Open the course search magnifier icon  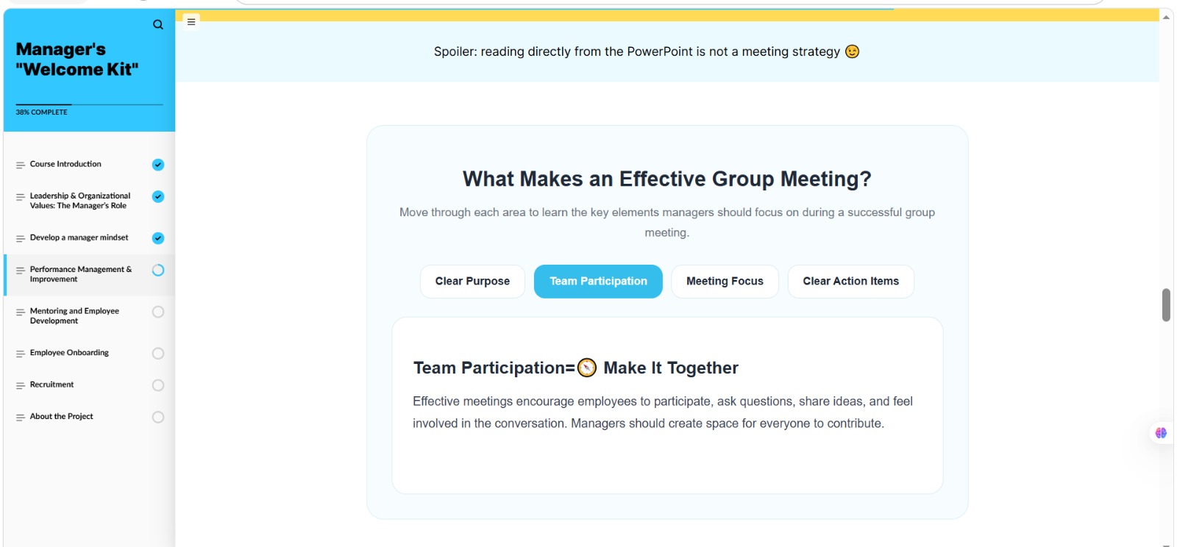point(158,24)
